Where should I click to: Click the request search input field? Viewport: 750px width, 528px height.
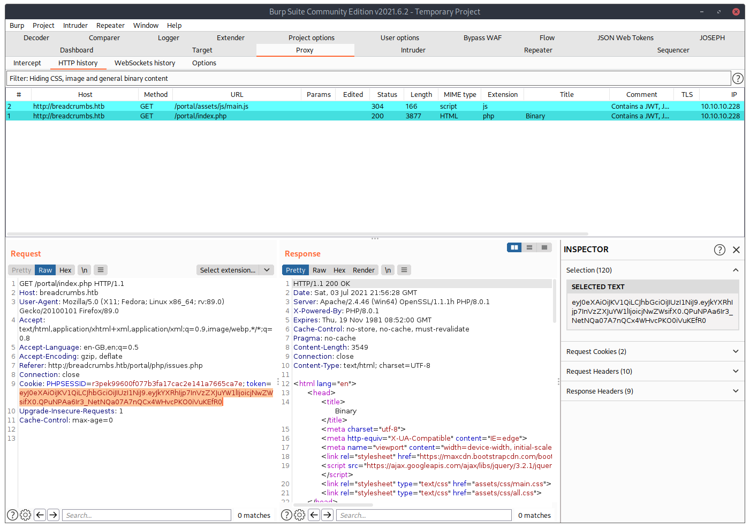click(x=147, y=515)
